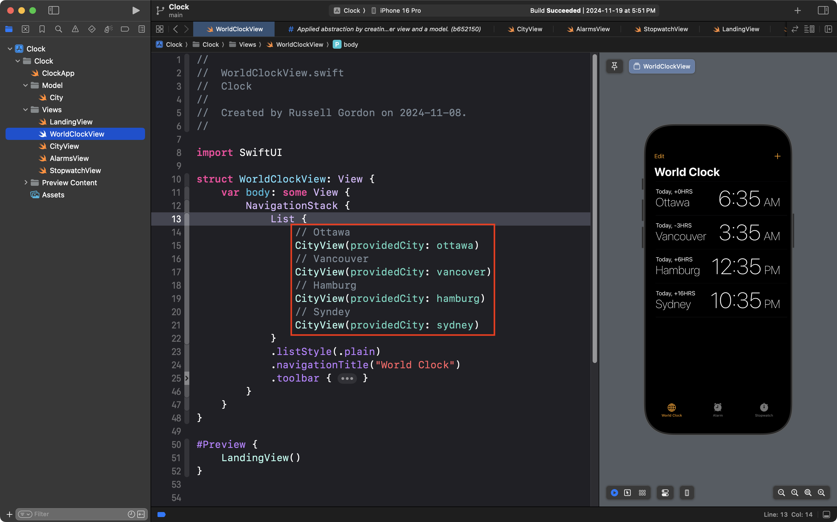The width and height of the screenshot is (837, 522).
Task: Click the WorldClockView preview button
Action: [662, 66]
